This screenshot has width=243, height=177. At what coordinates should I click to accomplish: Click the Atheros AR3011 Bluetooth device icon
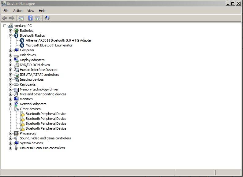(22, 40)
